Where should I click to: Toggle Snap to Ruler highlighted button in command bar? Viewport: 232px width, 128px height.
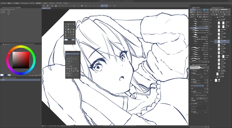coord(103,6)
